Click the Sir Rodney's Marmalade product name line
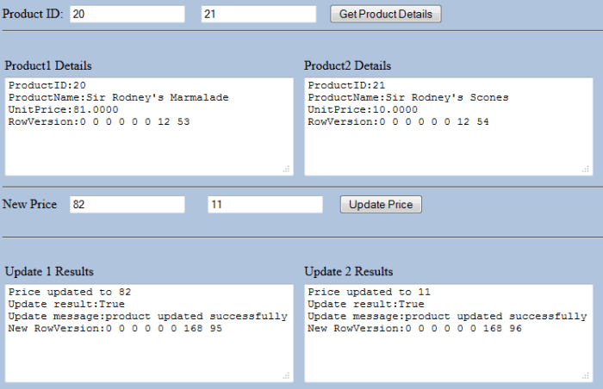Screen dimensions: 603x389 118,98
